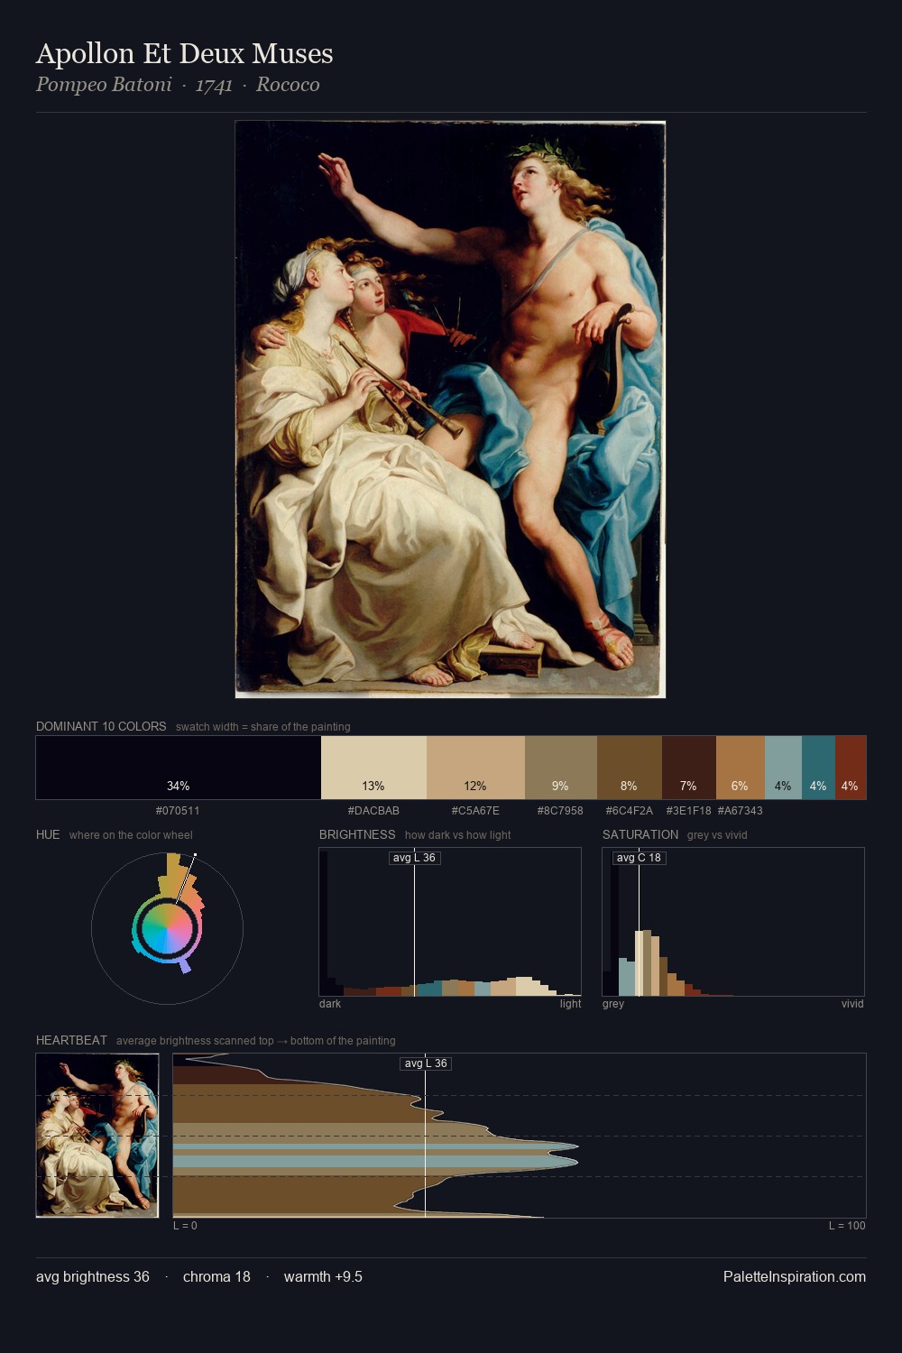Click the 'where on the color wheel' caption
The image size is (902, 1353).
(x=131, y=835)
